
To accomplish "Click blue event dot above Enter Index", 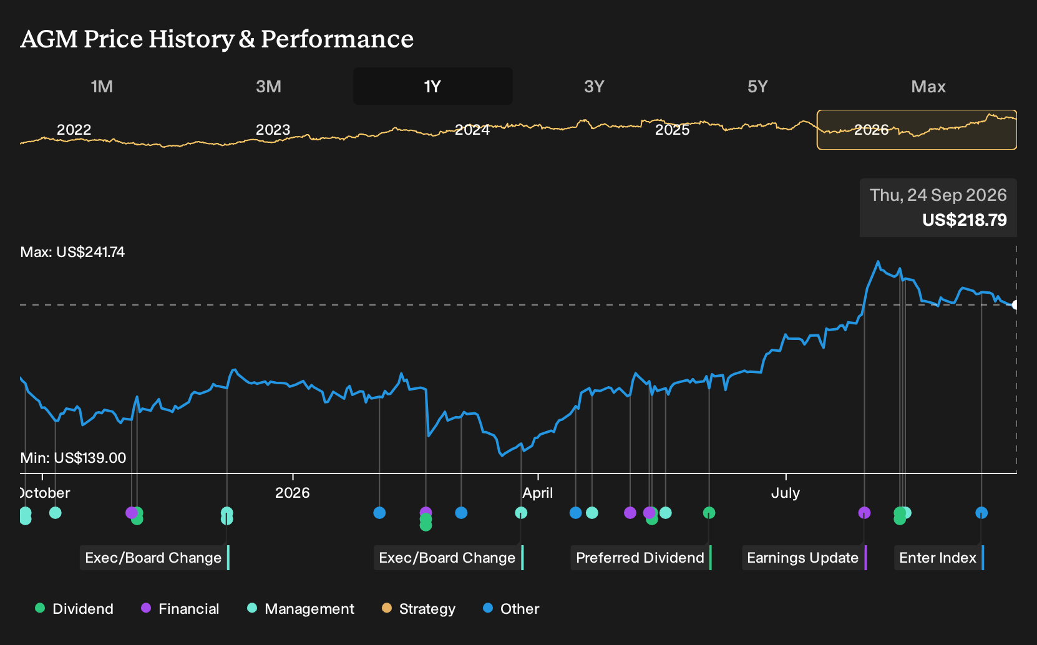I will 981,513.
